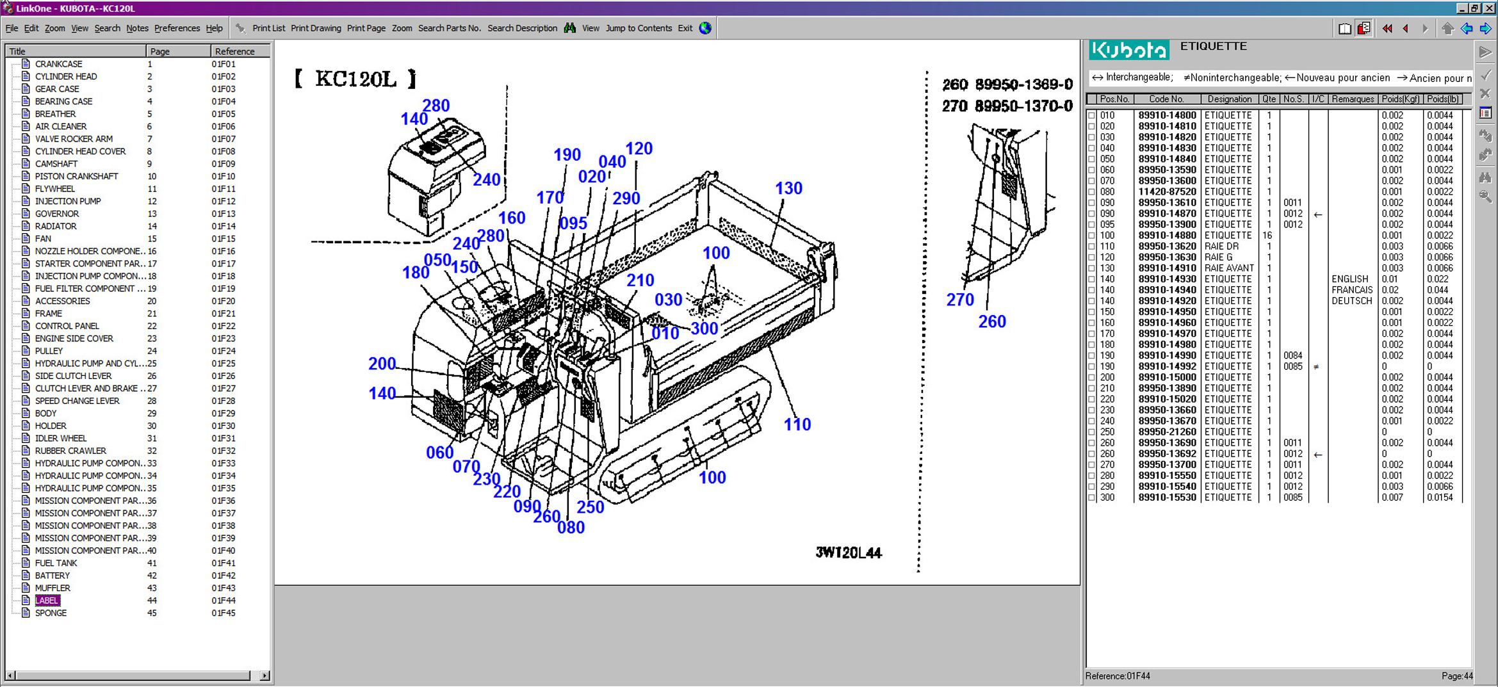Screen dimensions: 1498x687
Task: Open the Preferences menu
Action: pyautogui.click(x=177, y=28)
